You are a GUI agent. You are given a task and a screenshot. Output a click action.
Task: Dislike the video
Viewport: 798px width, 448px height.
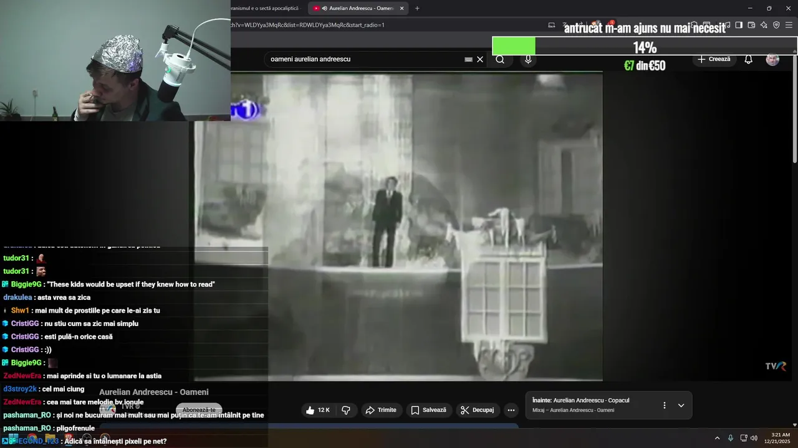pyautogui.click(x=346, y=410)
